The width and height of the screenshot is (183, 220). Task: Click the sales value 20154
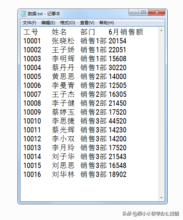[x=117, y=41]
